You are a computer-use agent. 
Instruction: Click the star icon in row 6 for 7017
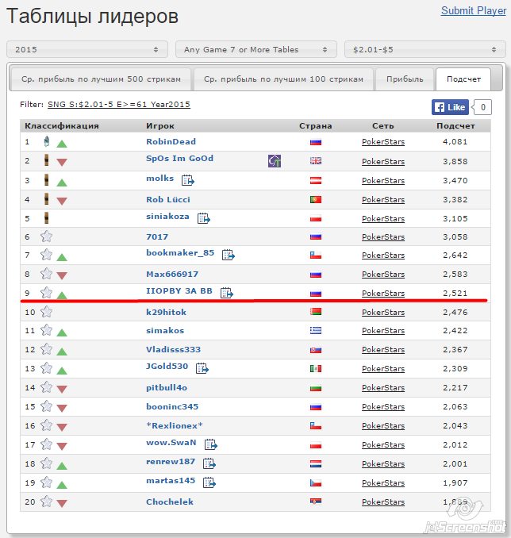pyautogui.click(x=46, y=236)
